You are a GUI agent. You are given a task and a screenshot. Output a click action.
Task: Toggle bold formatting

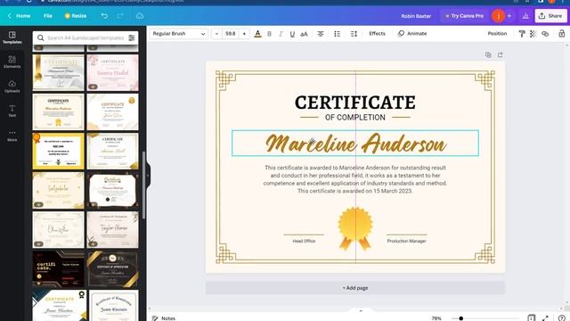pos(269,34)
